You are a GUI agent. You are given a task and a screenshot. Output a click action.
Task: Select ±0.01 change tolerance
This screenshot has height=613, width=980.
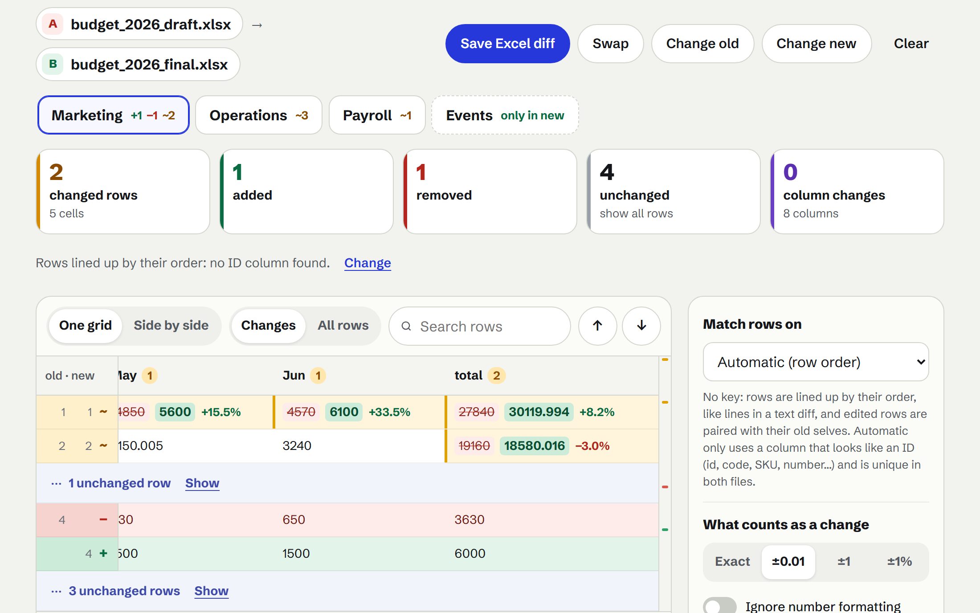click(788, 561)
